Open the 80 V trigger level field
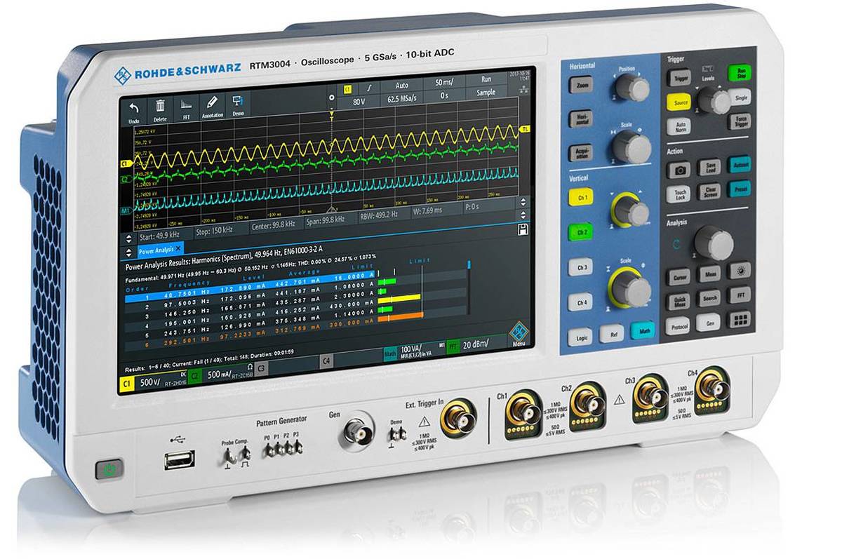This screenshot has height=559, width=842. [x=358, y=102]
